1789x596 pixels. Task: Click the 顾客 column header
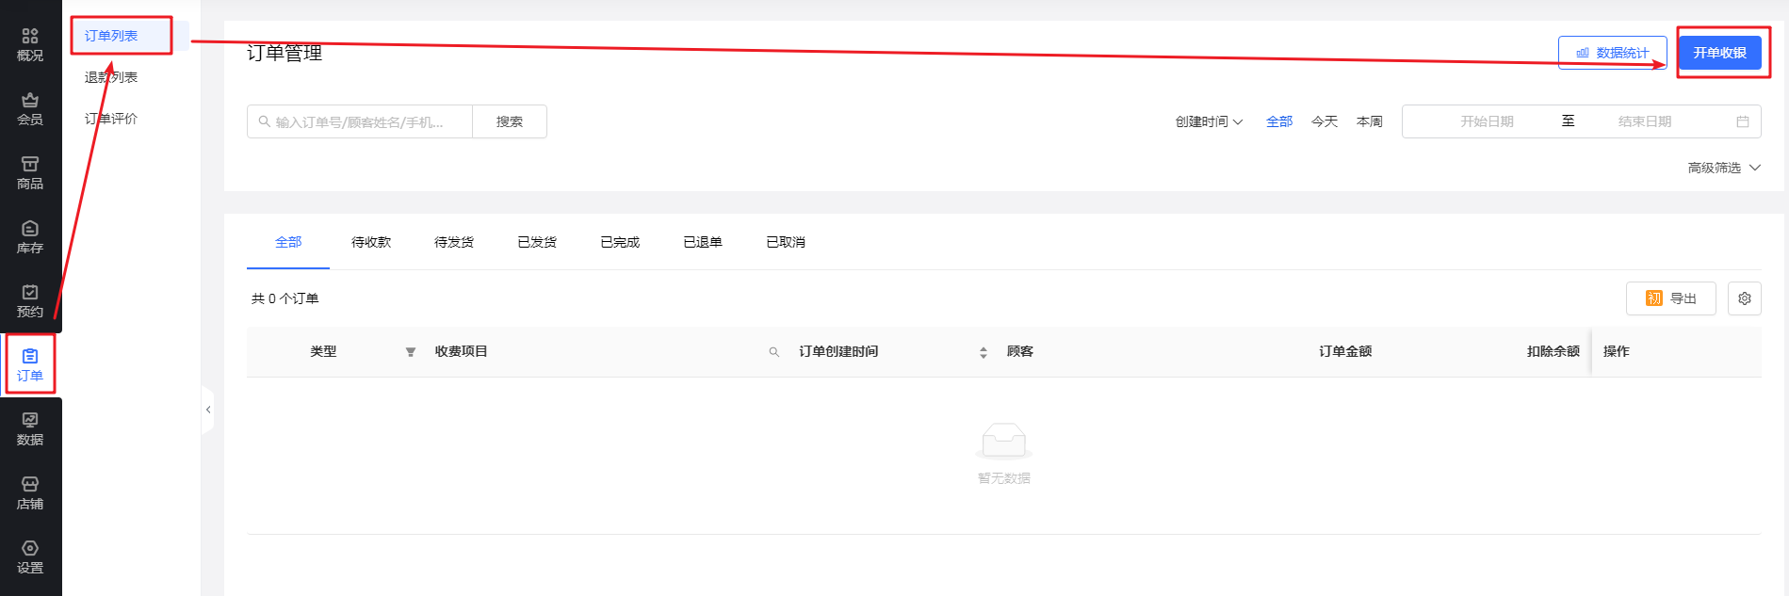click(x=1020, y=351)
